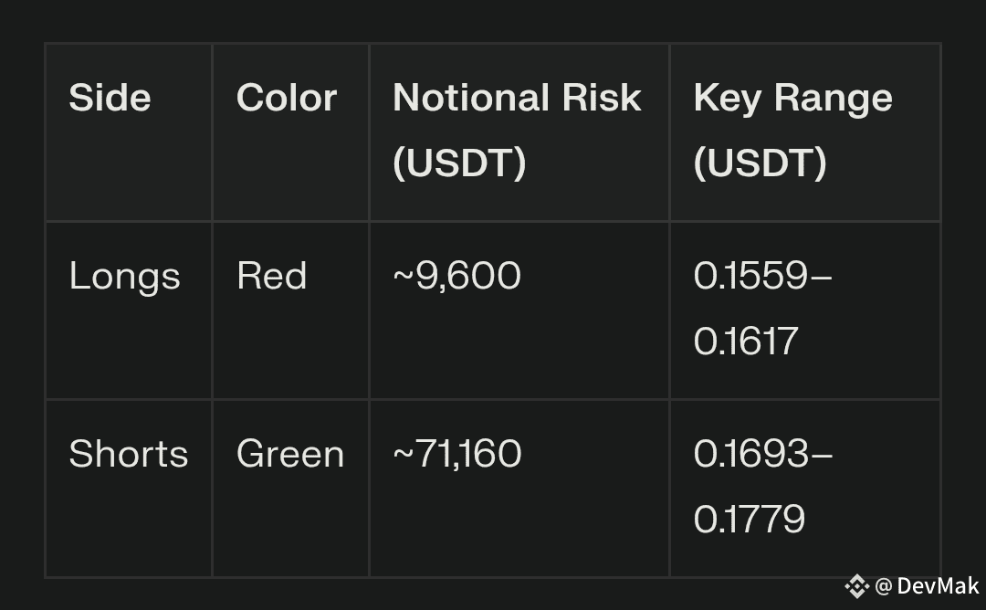
Task: Click the Key Range header text
Action: point(792,98)
